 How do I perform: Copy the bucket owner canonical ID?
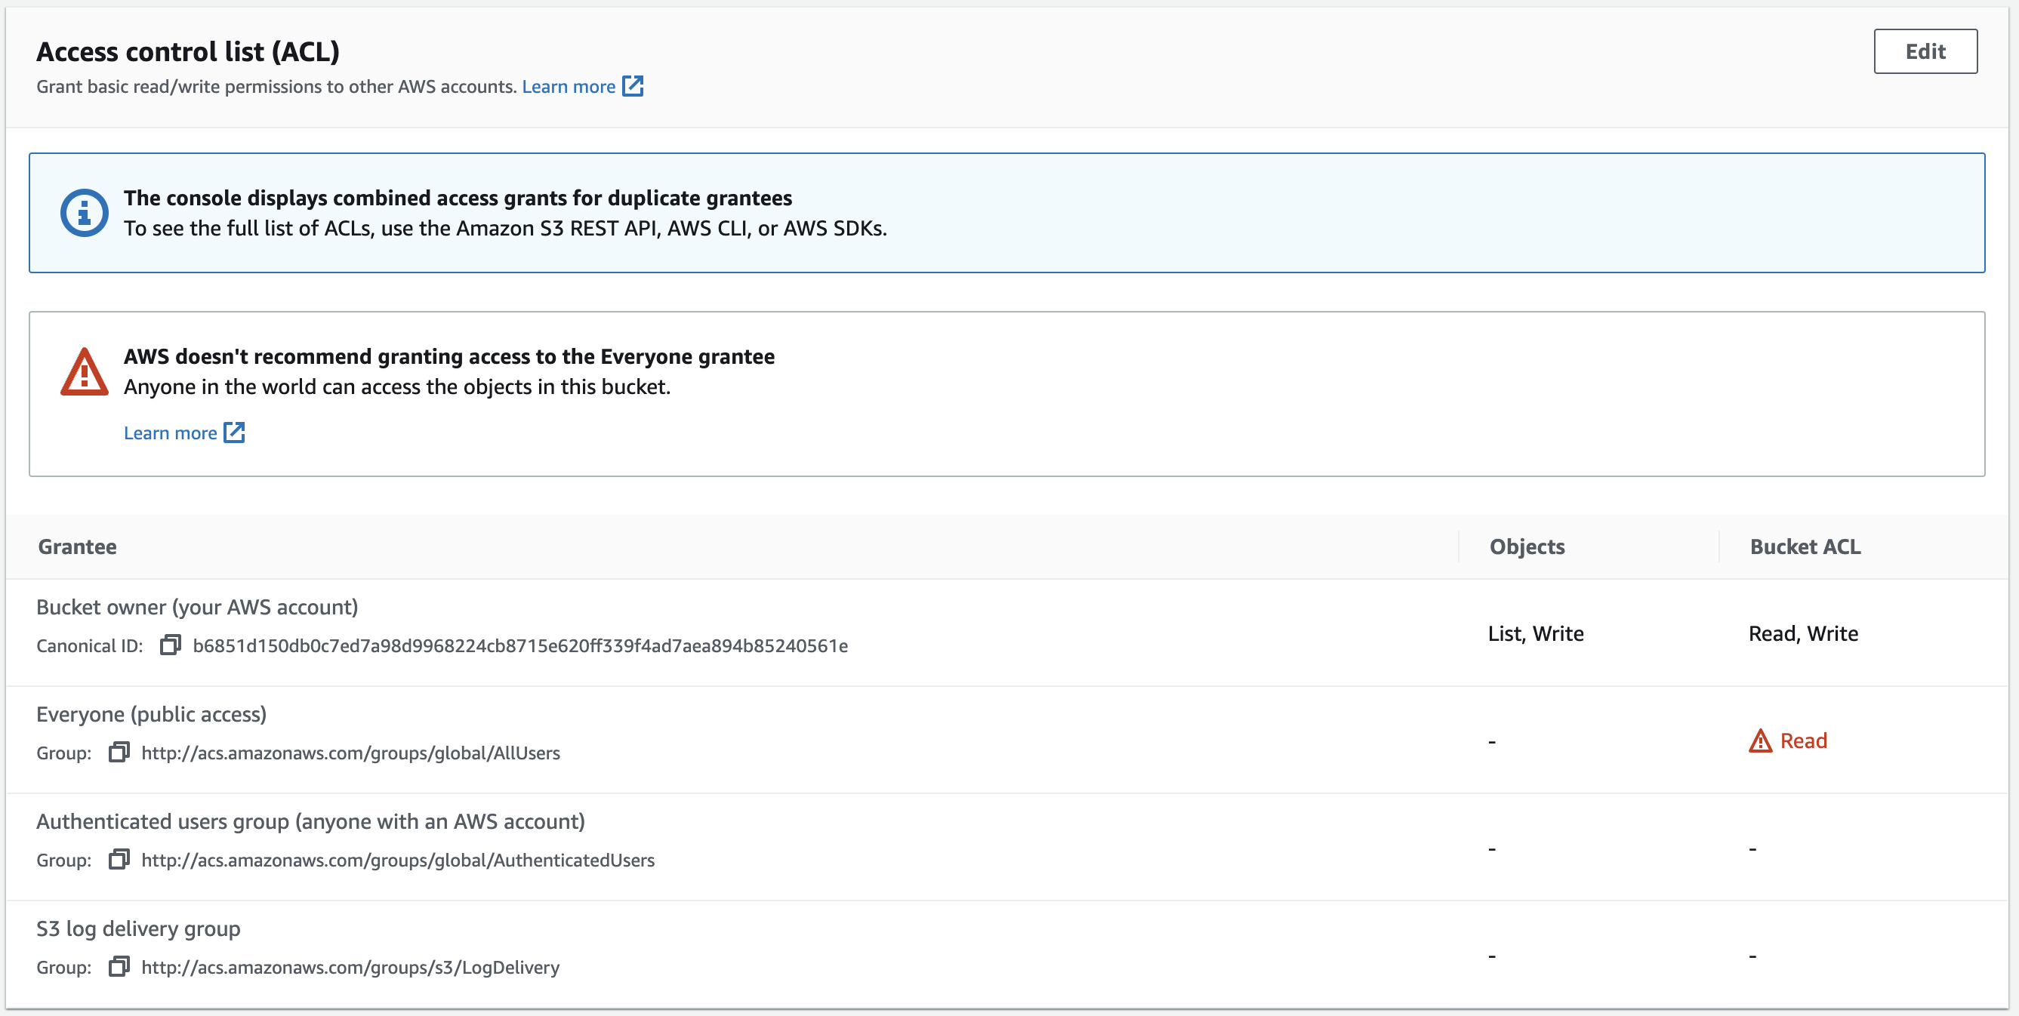(170, 645)
